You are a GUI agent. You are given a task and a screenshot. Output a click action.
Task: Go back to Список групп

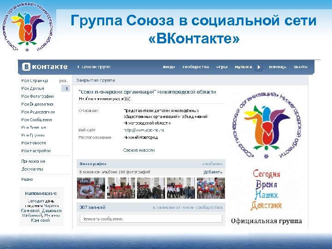click(x=94, y=67)
